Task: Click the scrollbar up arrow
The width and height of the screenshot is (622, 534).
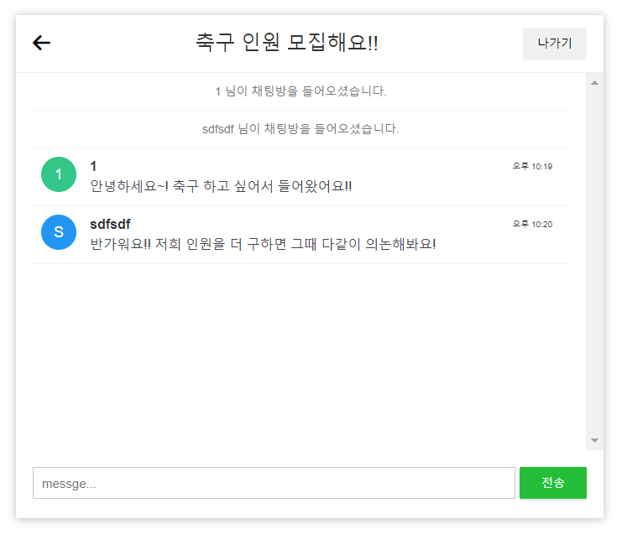Action: (x=594, y=83)
